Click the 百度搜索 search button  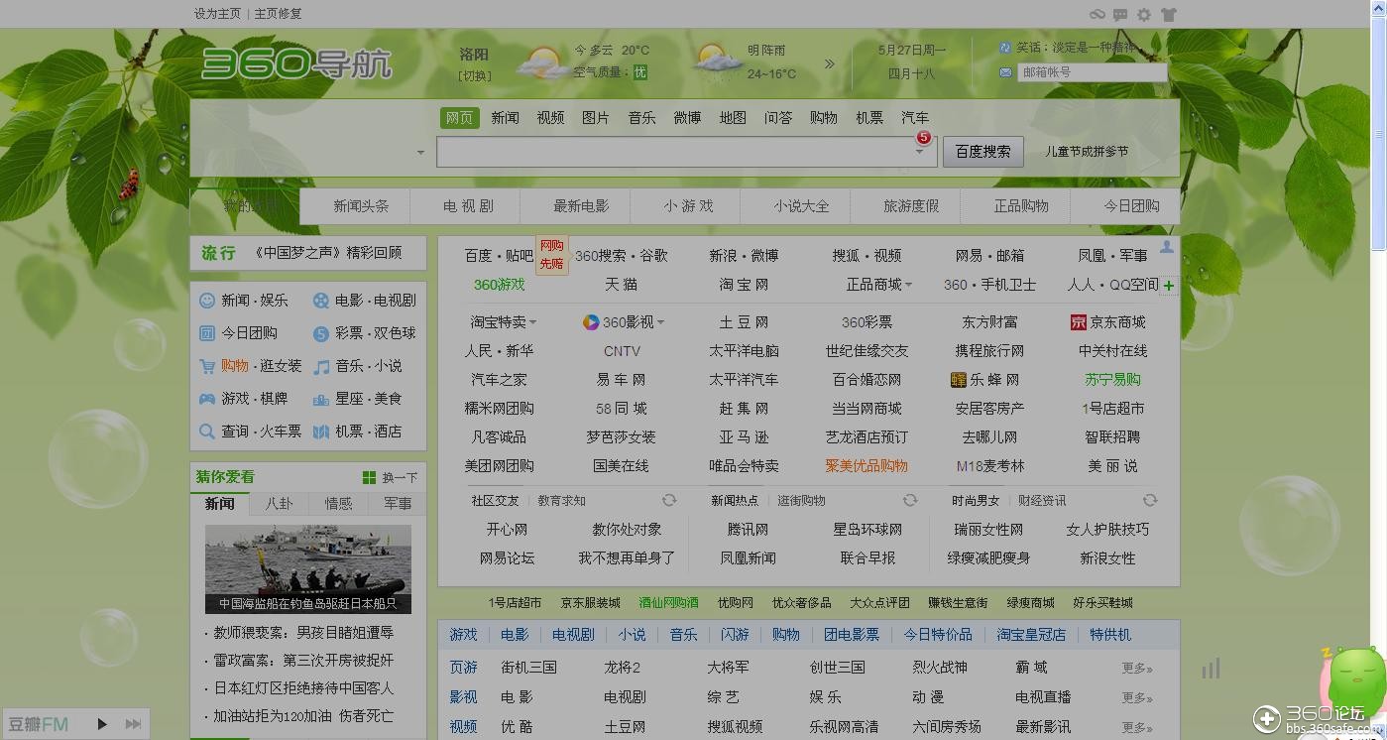point(982,152)
